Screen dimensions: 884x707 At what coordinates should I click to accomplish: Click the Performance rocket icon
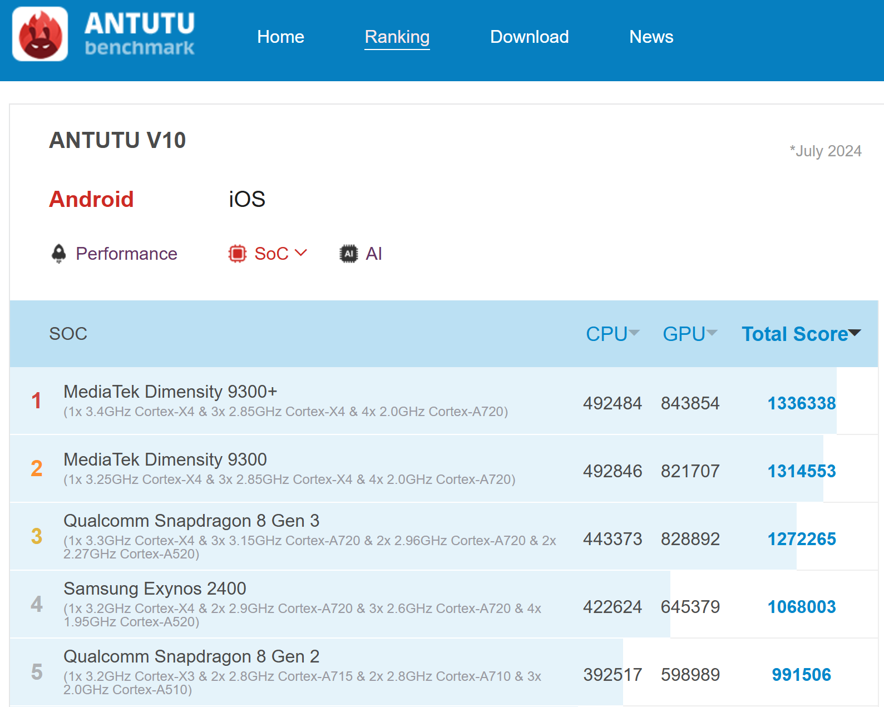point(58,254)
